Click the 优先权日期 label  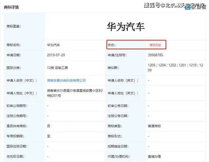pyautogui.click(x=15, y=156)
